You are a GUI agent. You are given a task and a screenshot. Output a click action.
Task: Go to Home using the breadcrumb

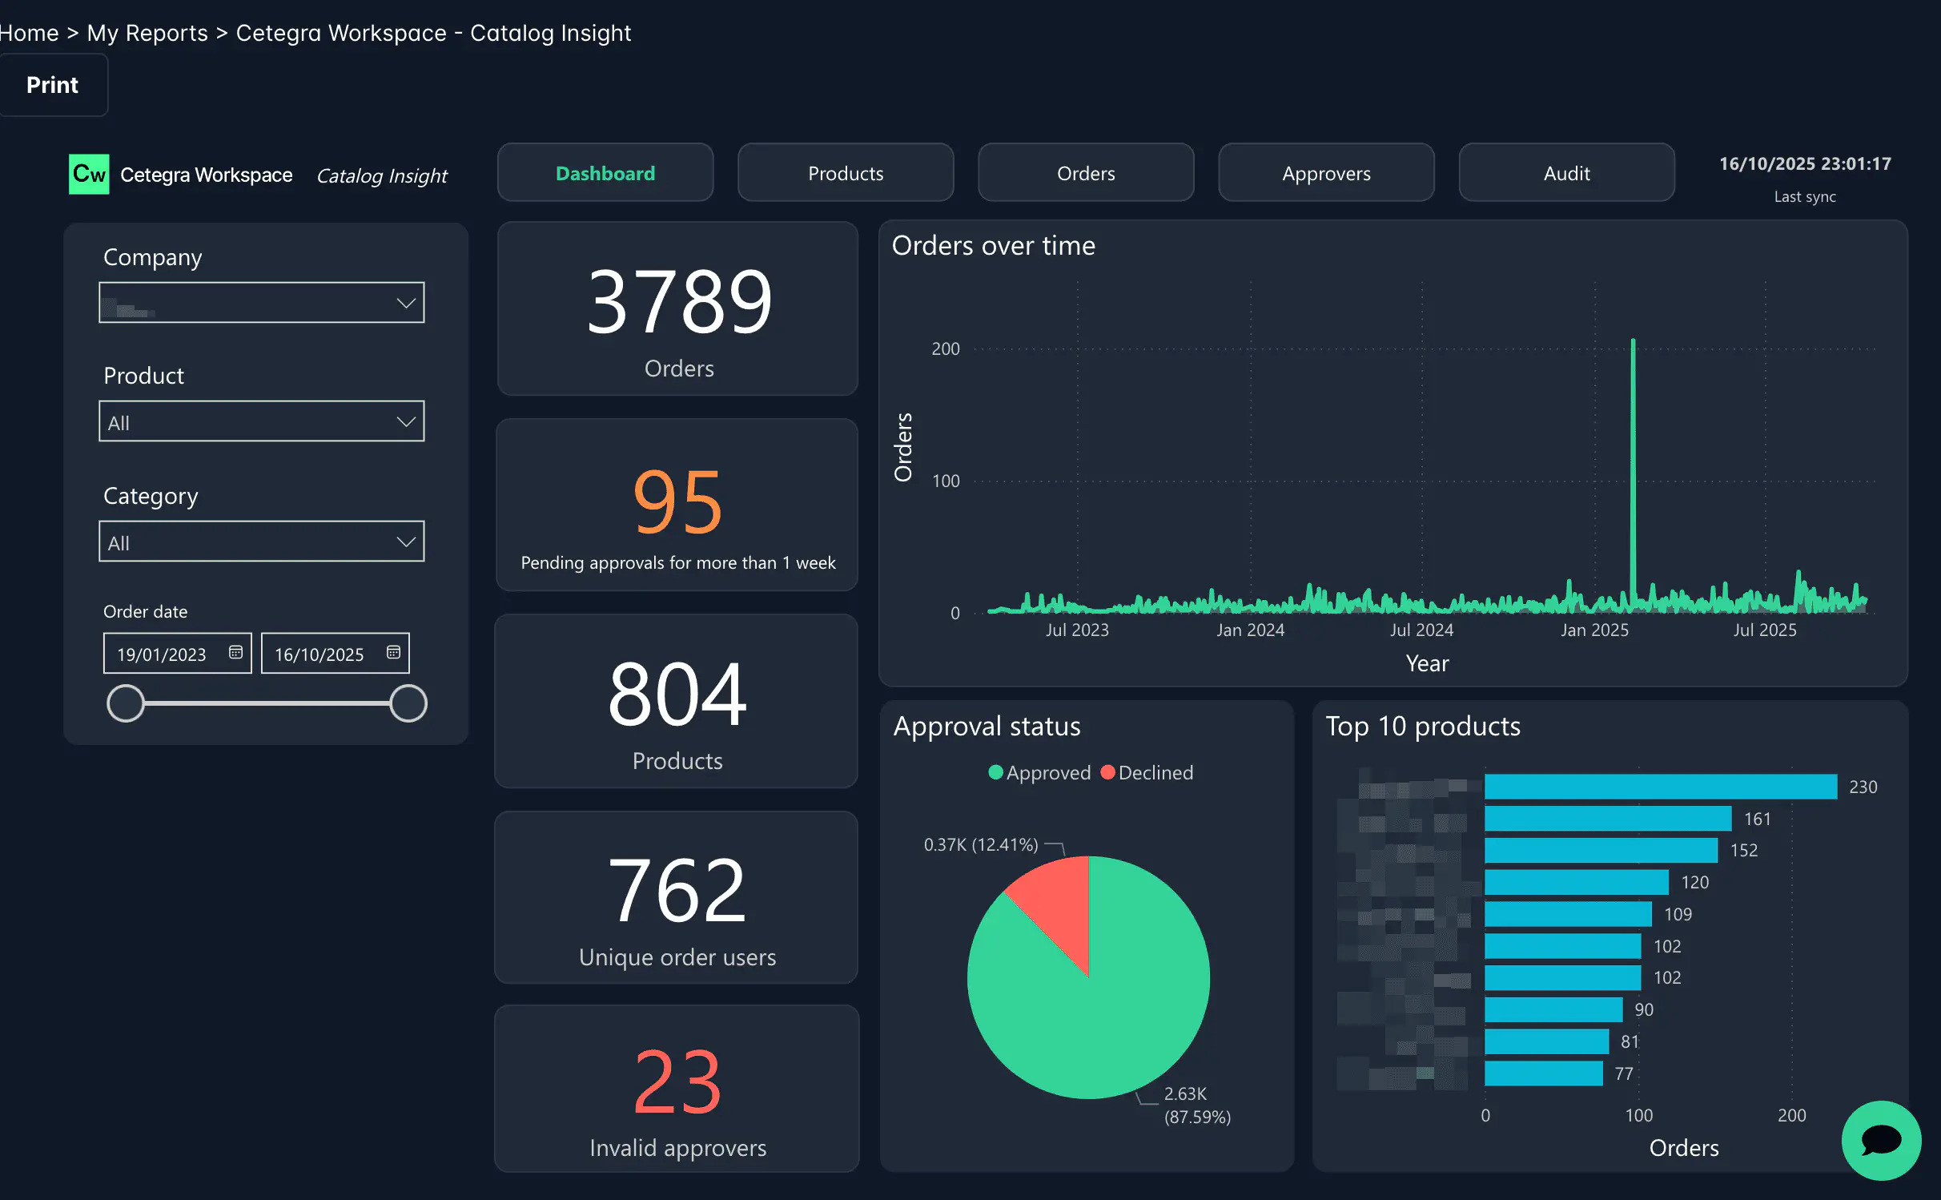pos(29,32)
